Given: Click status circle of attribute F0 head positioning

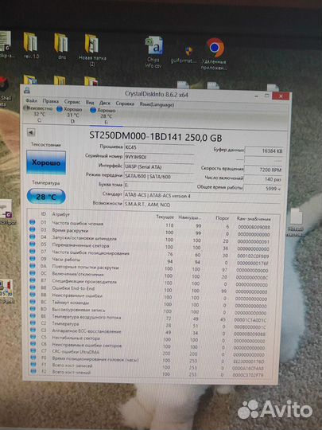Looking at the screenshot, I should pos(33,358).
